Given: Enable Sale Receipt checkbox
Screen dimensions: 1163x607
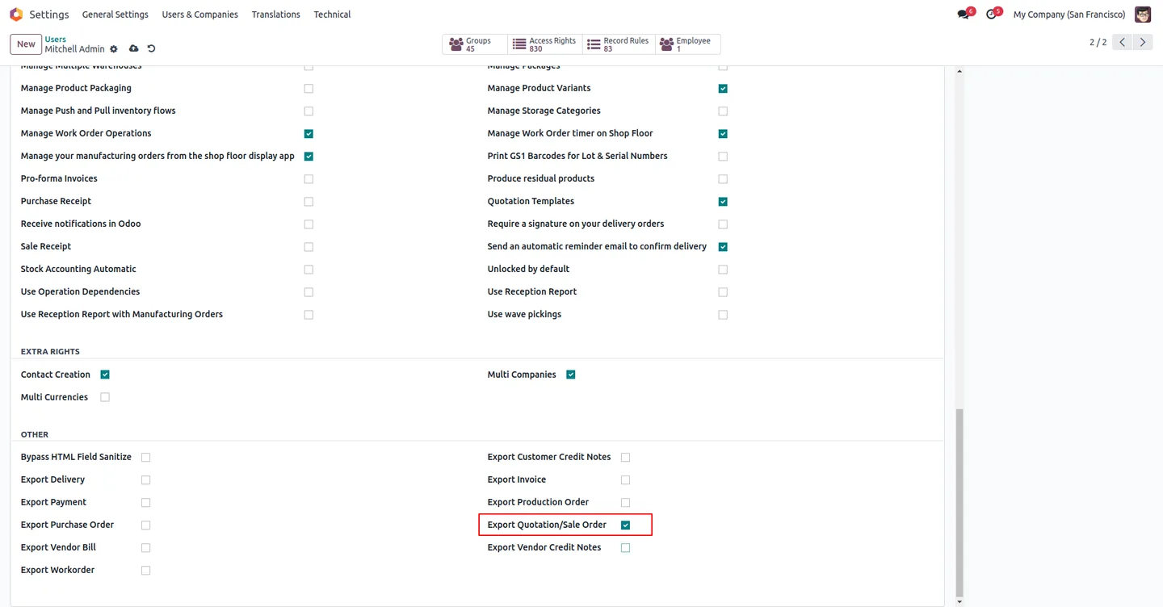Looking at the screenshot, I should [309, 247].
